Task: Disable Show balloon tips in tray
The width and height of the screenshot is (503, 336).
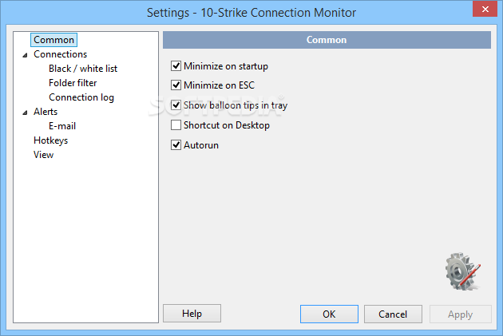Action: 176,105
